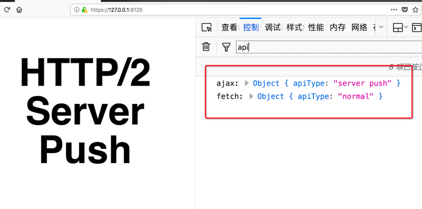Switch to the 控制 (Console) tab

[x=251, y=27]
